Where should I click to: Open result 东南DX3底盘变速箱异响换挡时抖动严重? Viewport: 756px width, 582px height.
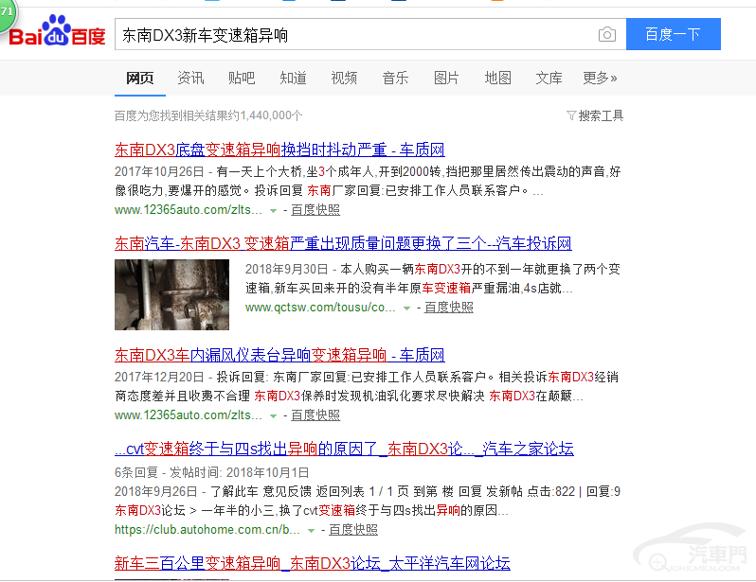[x=279, y=150]
